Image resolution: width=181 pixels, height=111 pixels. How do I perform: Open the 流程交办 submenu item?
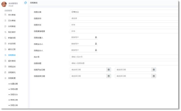pos(14,94)
